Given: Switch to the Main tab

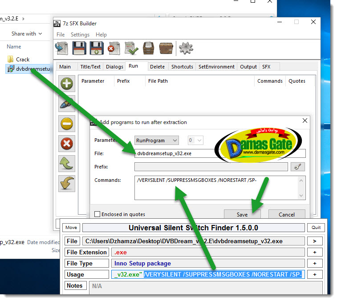Looking at the screenshot, I should point(65,67).
